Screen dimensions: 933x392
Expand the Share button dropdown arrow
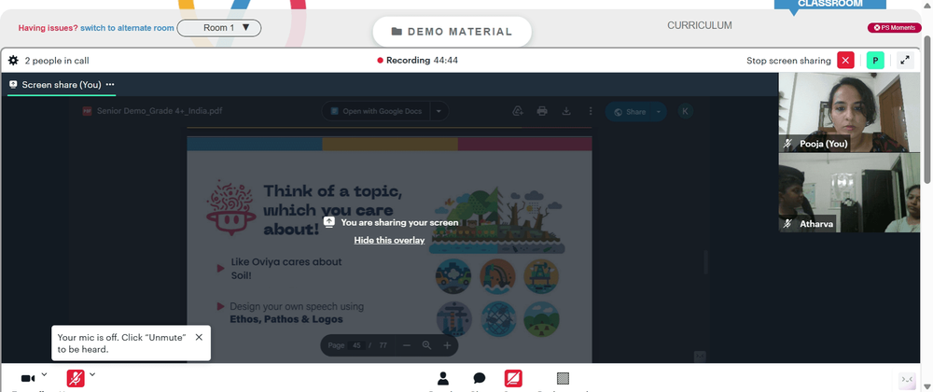pyautogui.click(x=659, y=112)
